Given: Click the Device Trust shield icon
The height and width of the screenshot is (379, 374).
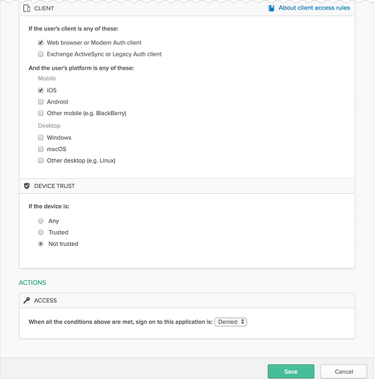Looking at the screenshot, I should point(27,186).
